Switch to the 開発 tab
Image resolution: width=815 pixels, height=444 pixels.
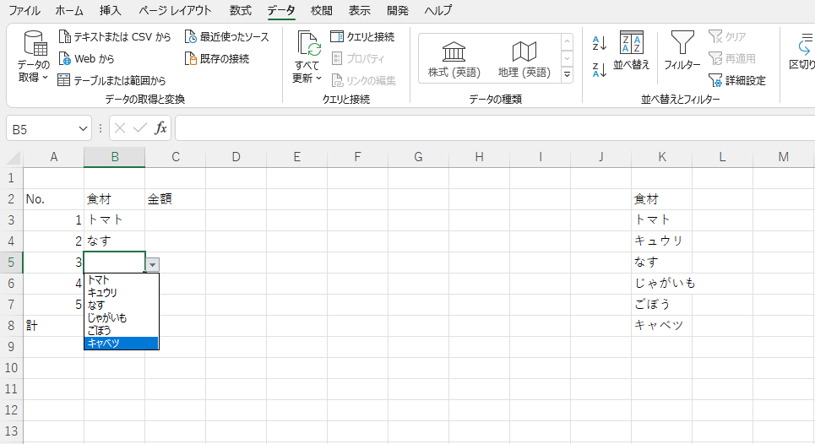[x=398, y=10]
